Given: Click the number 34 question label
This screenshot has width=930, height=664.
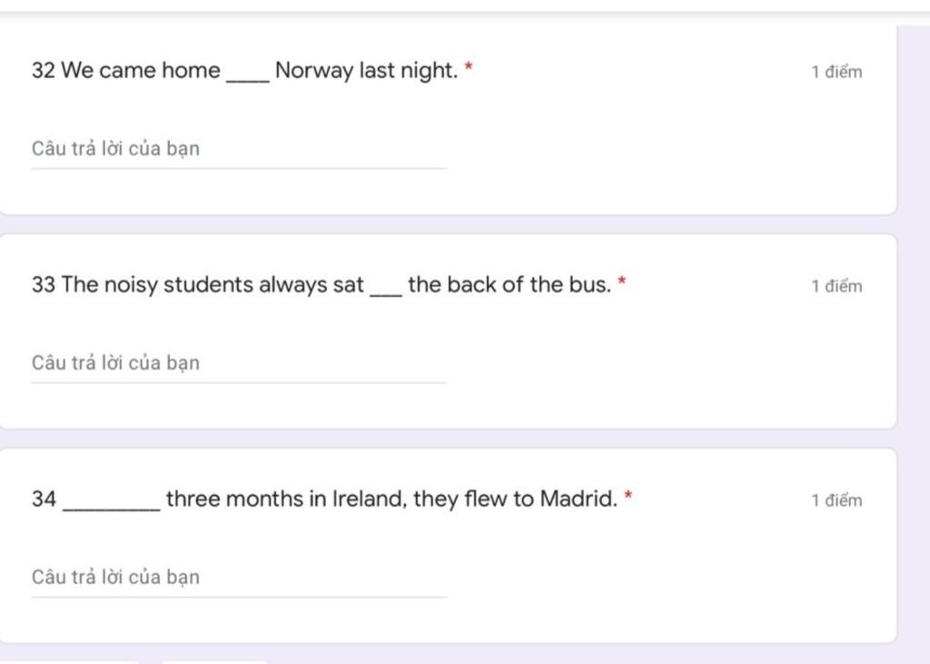Looking at the screenshot, I should (x=44, y=499).
